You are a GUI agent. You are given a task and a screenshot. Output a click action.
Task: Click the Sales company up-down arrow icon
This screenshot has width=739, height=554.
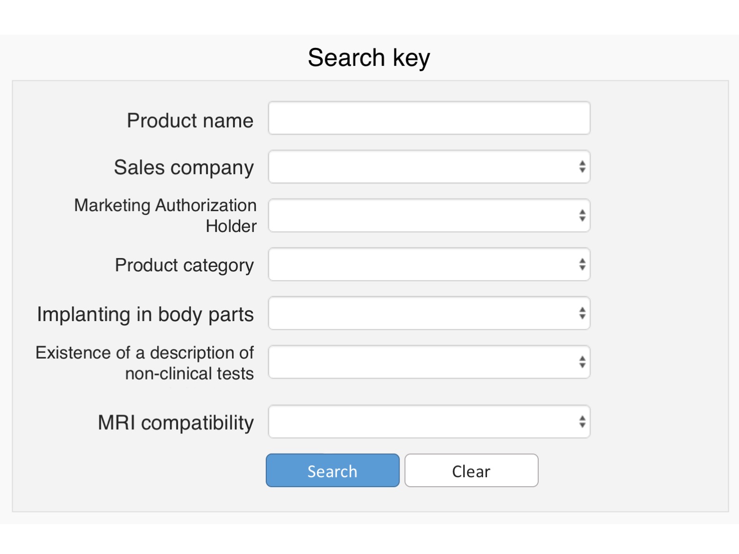582,167
